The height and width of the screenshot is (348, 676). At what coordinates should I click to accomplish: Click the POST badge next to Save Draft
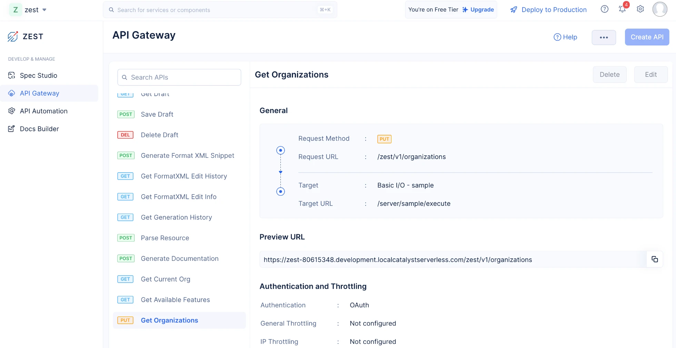(126, 114)
